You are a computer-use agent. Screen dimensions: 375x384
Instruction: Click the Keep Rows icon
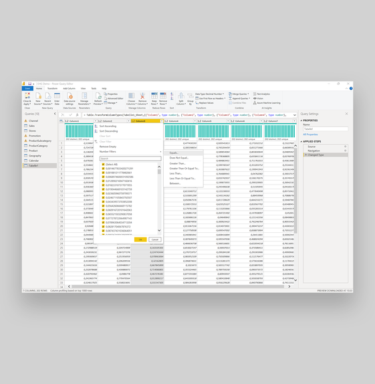click(154, 96)
